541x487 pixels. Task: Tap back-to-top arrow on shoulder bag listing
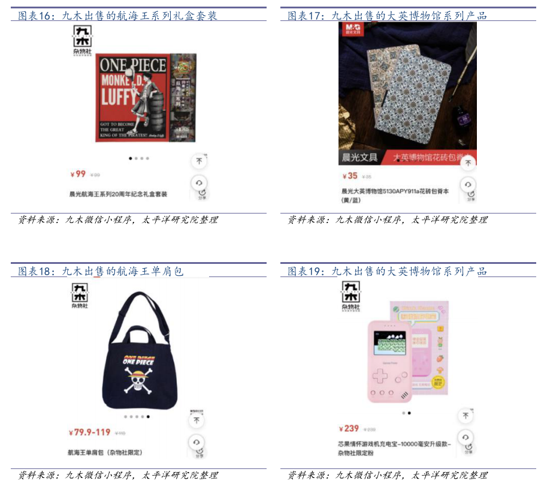point(197,420)
